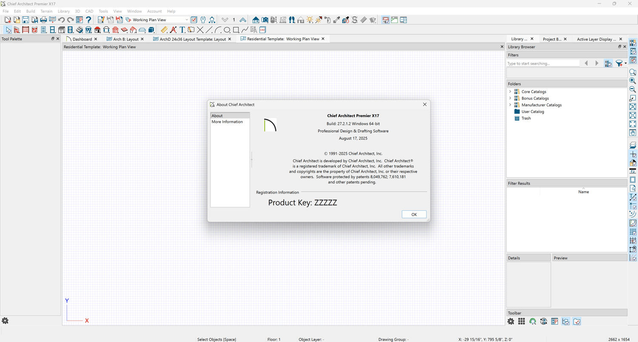Go to next library search result
Image resolution: width=638 pixels, height=342 pixels.
tap(597, 63)
